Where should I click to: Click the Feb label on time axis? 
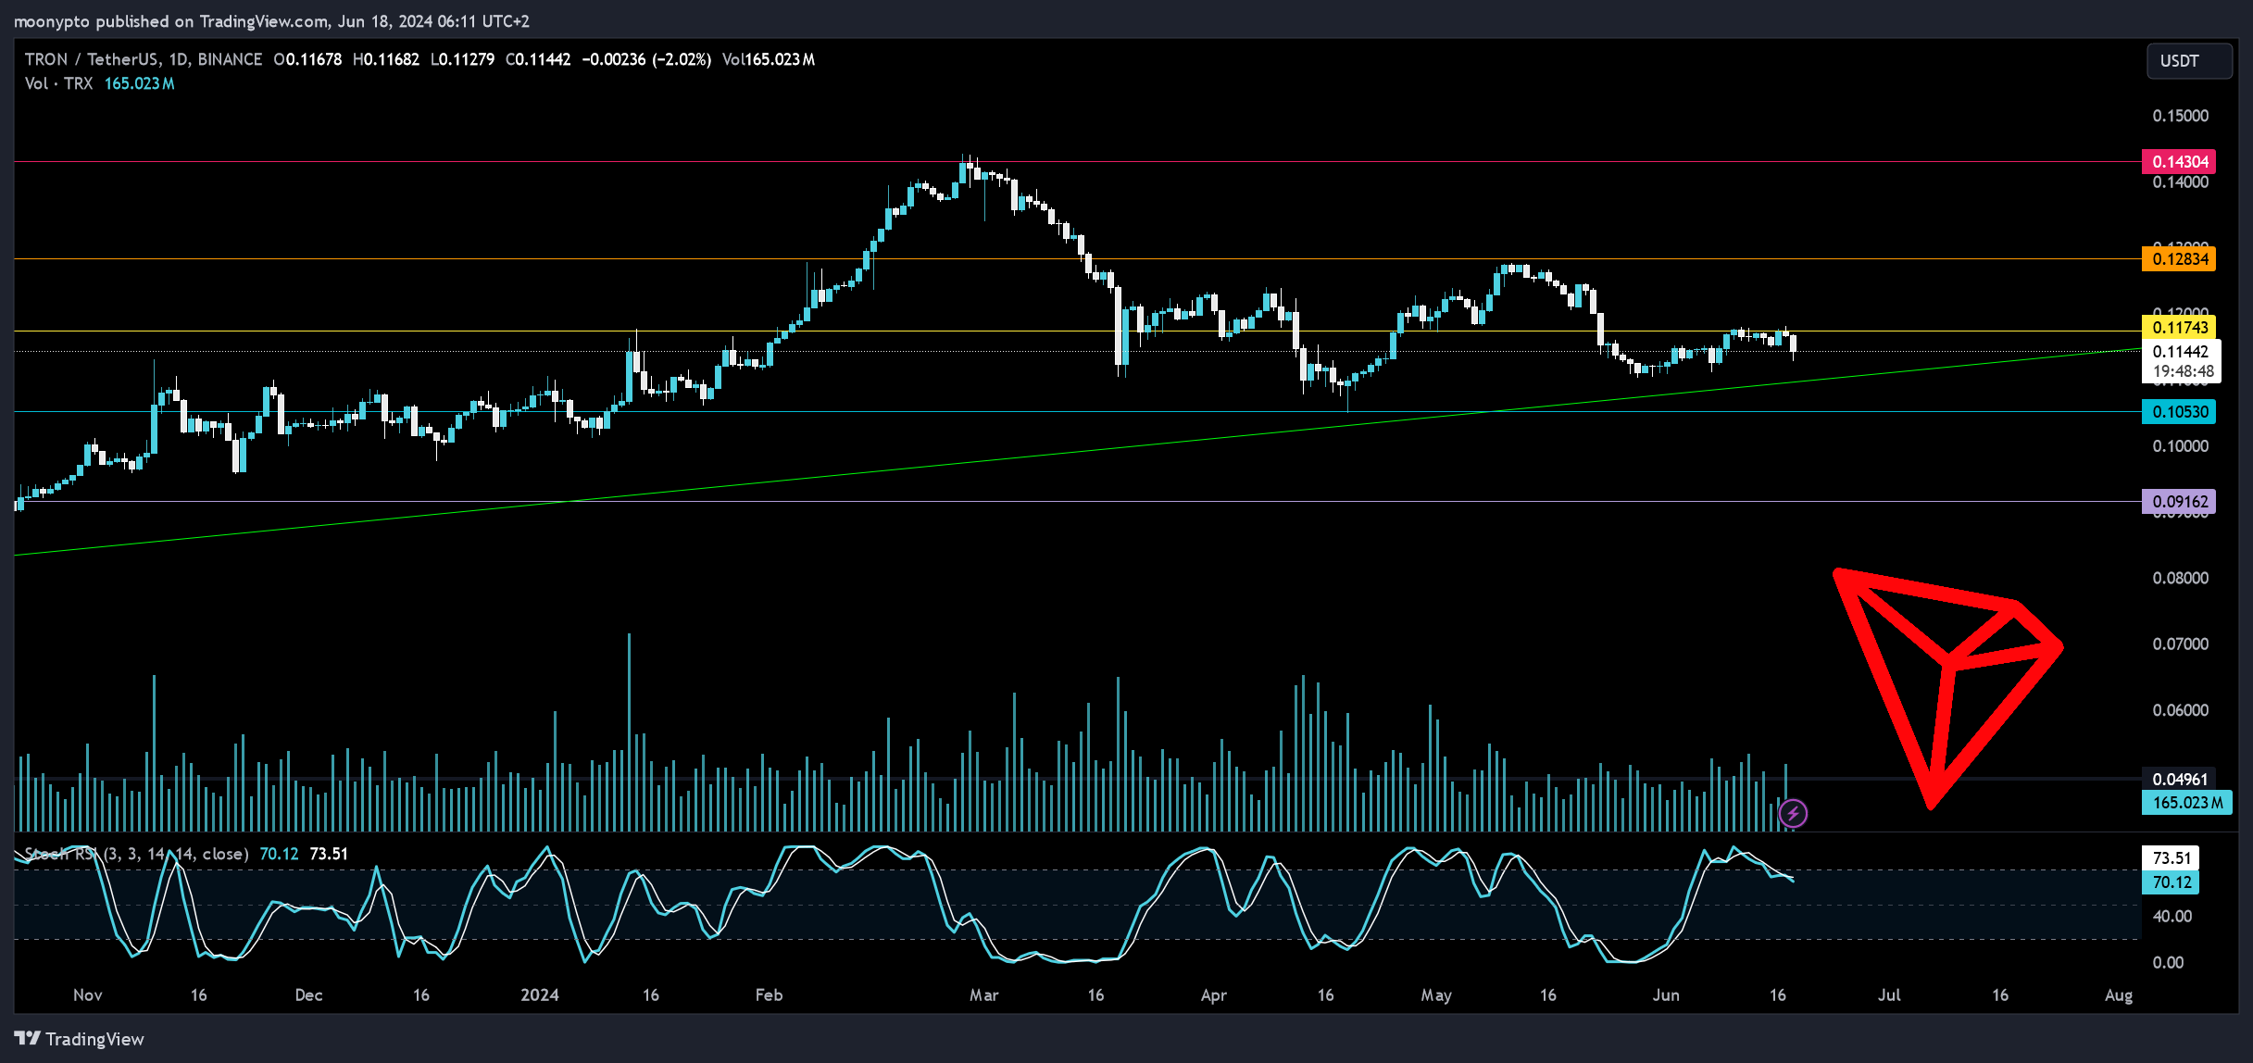[x=769, y=994]
